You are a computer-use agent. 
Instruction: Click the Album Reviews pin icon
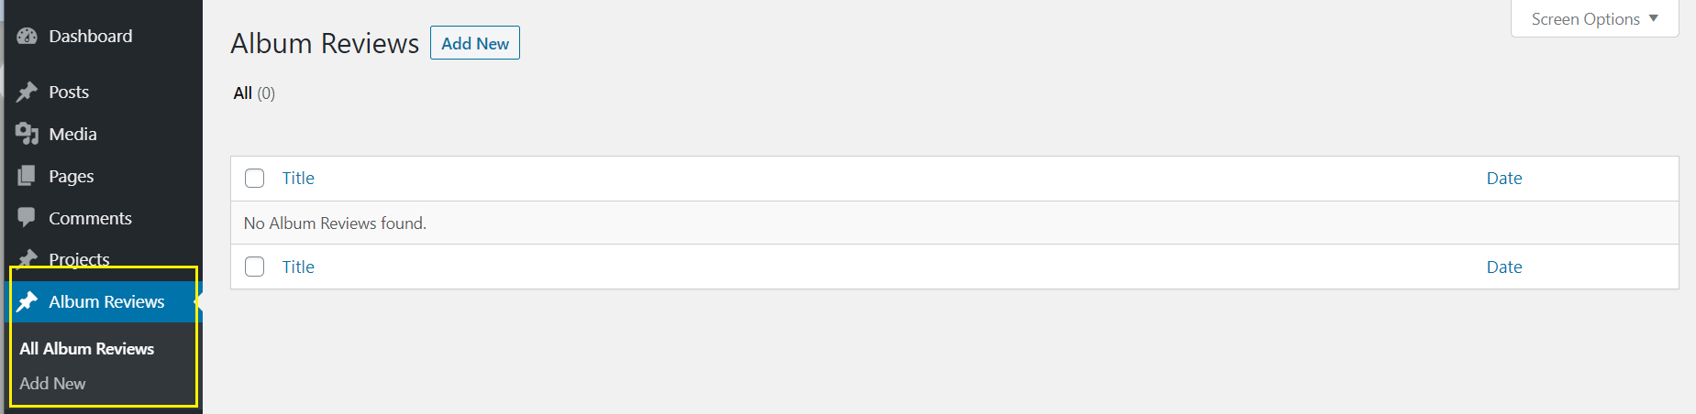pyautogui.click(x=27, y=301)
